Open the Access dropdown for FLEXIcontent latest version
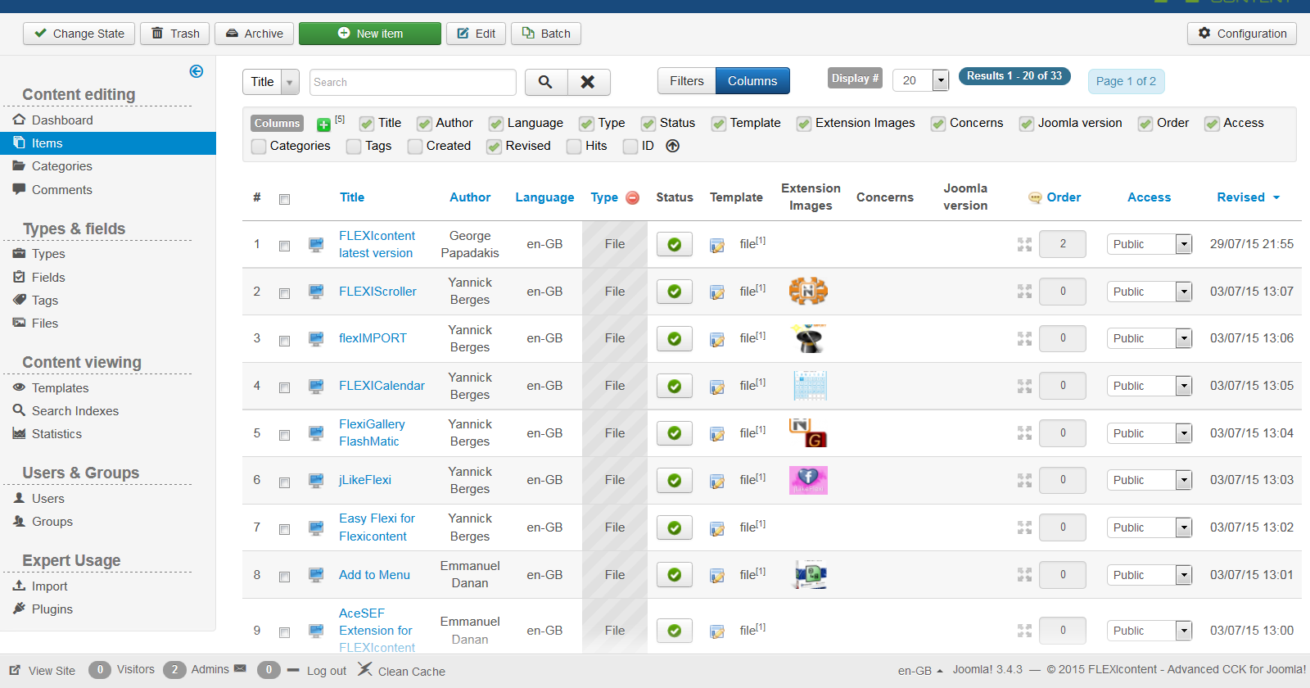The image size is (1310, 688). point(1150,244)
